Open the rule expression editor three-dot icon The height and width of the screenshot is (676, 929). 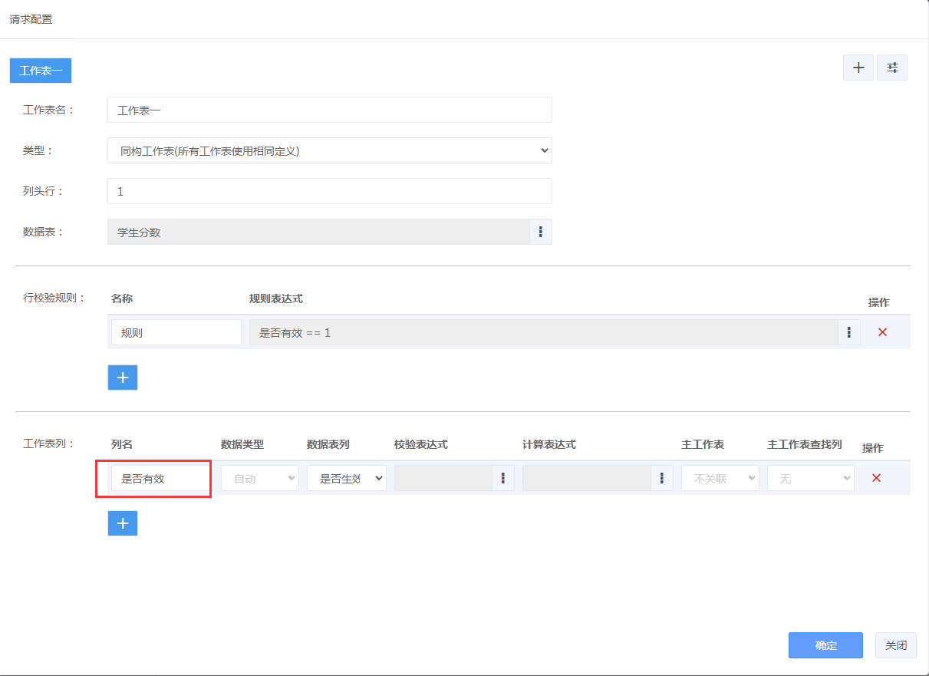pos(848,332)
